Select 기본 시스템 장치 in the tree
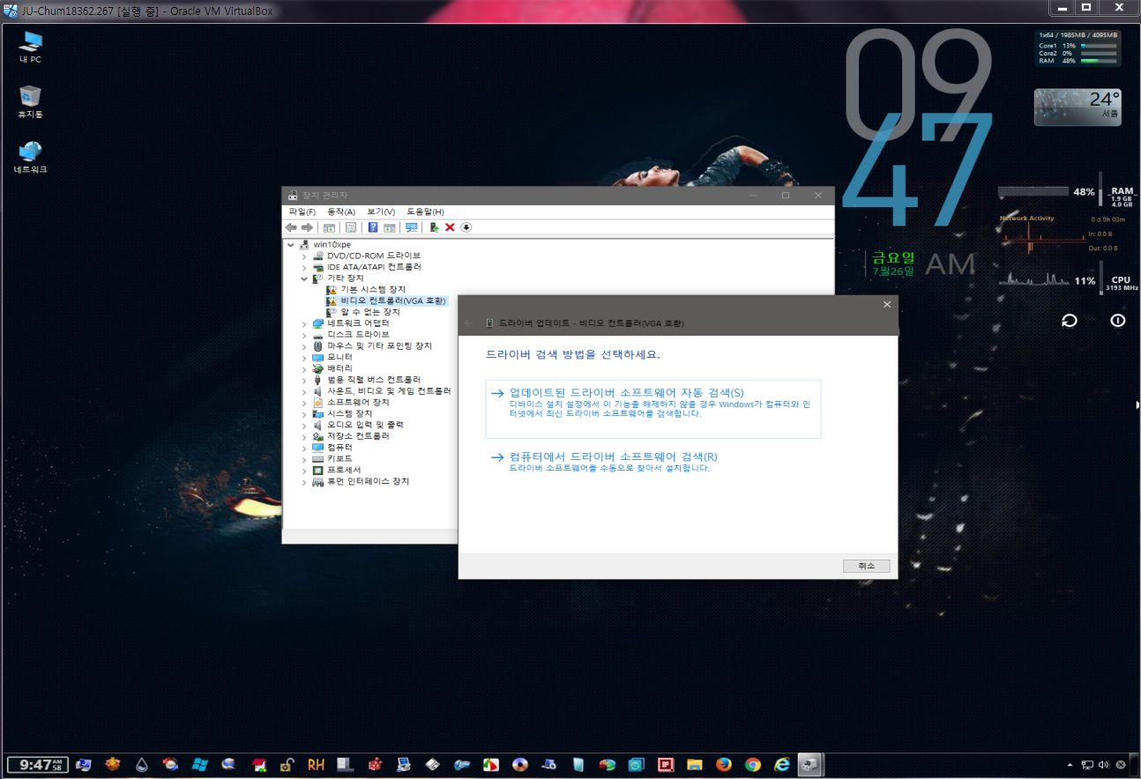This screenshot has width=1141, height=779. [373, 289]
